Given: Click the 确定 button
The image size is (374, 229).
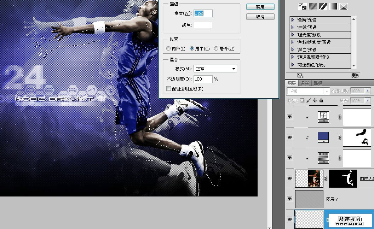Looking at the screenshot, I should click(260, 6).
